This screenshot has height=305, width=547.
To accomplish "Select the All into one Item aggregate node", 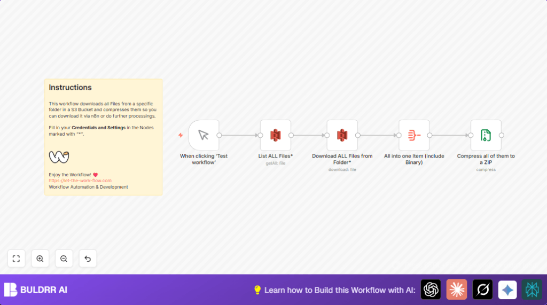I will click(414, 135).
